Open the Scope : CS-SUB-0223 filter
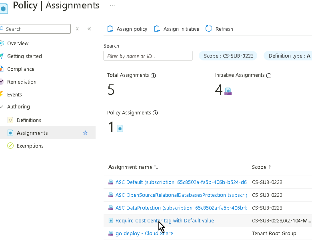Image resolution: width=312 pixels, height=246 pixels. click(228, 56)
